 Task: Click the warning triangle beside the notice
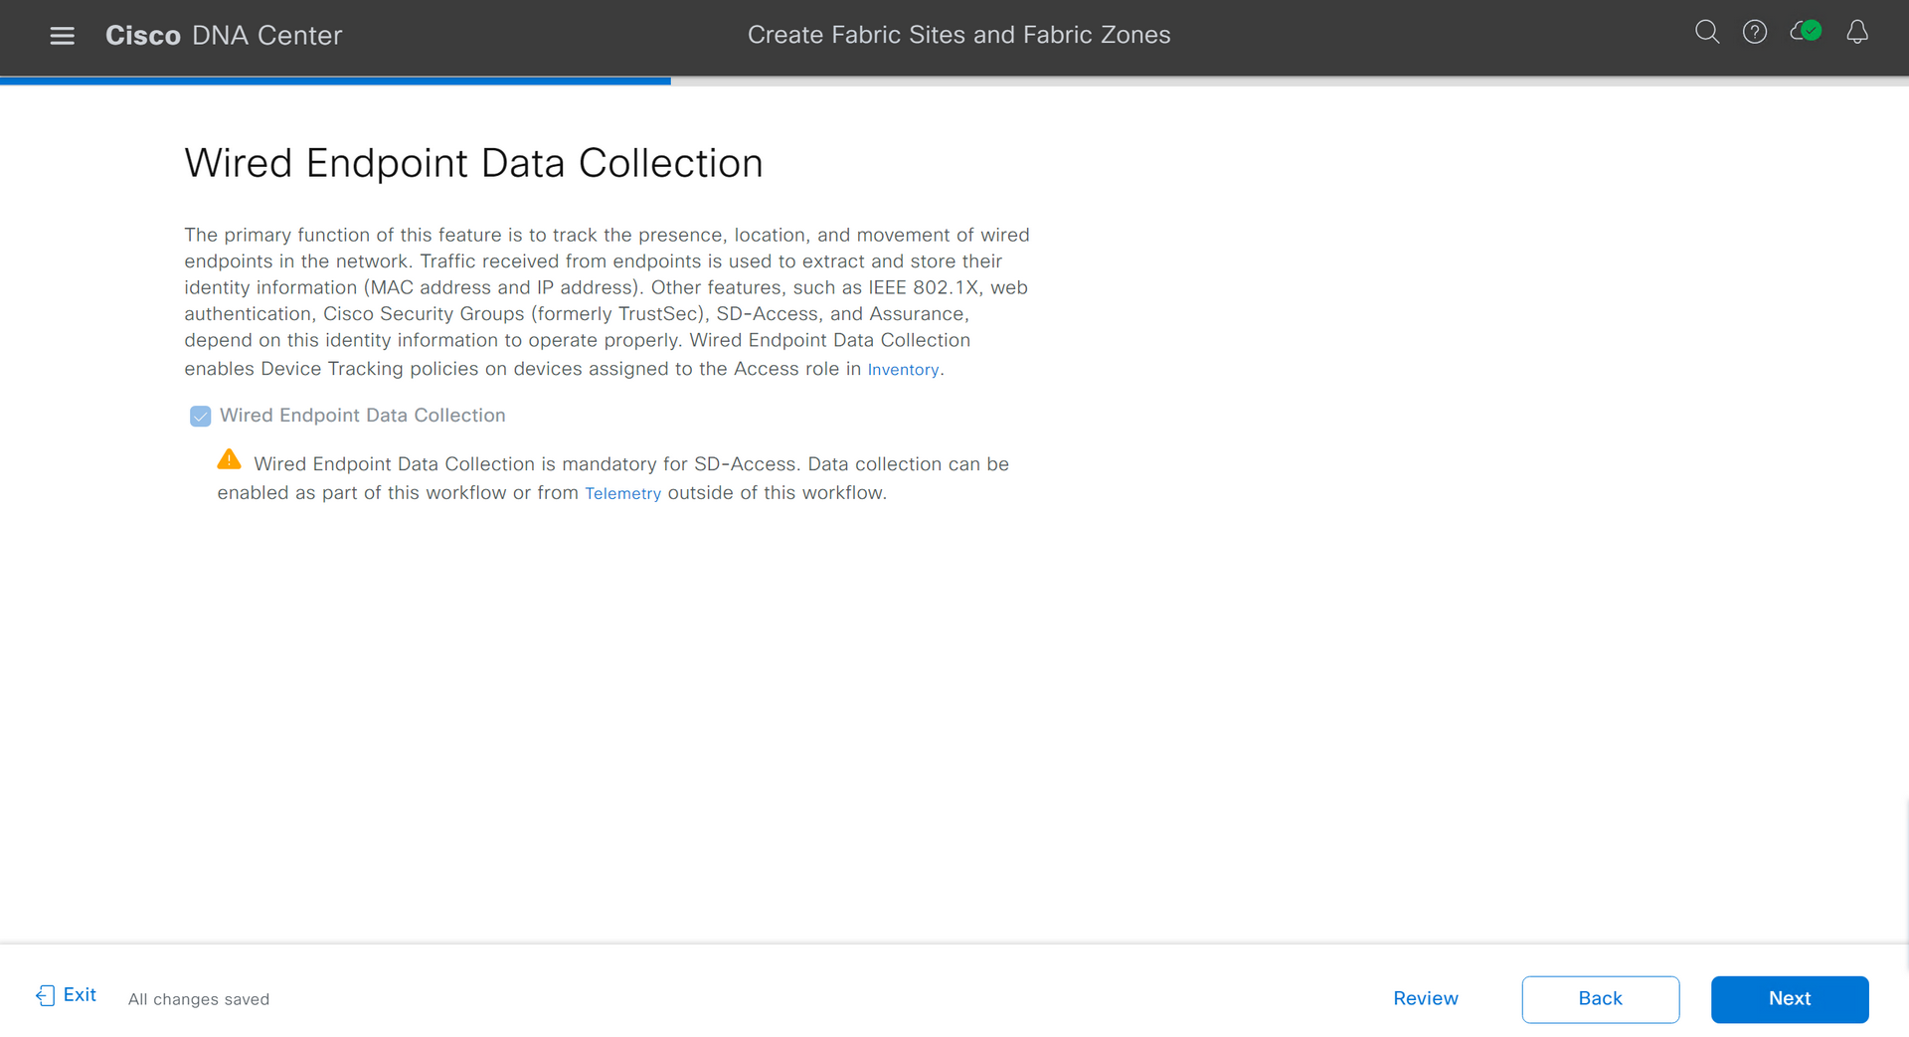coord(228,458)
